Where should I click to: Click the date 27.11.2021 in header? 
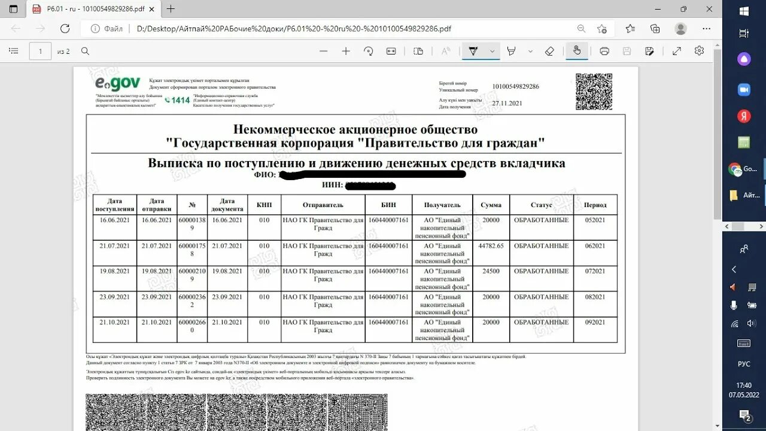point(507,103)
